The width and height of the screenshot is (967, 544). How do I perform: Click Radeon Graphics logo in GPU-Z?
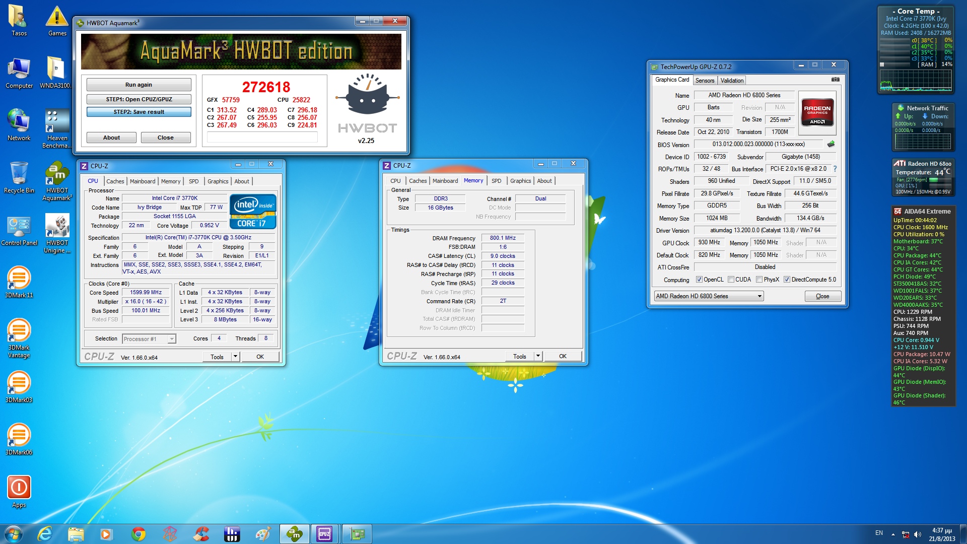817,112
